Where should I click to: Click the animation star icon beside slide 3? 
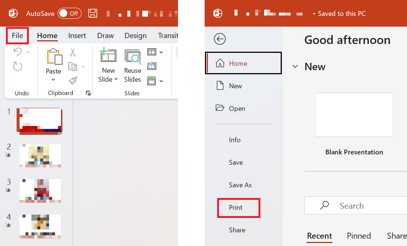8,190
